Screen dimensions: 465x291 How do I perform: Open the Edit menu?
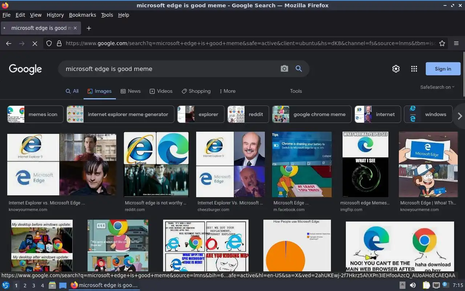click(20, 15)
